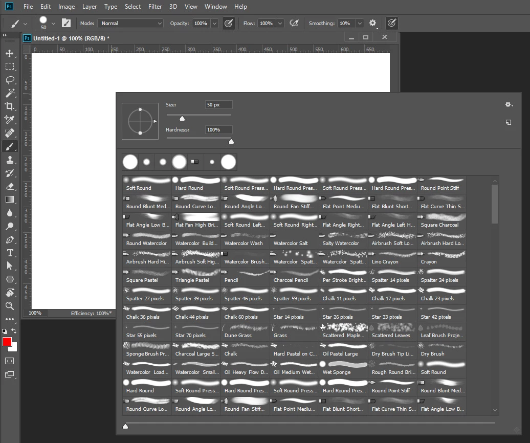
Task: Open Flow slider dropdown
Action: [x=280, y=24]
